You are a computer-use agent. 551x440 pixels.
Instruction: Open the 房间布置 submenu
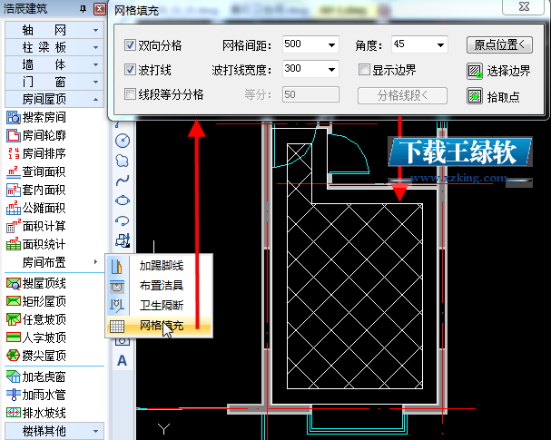click(54, 262)
